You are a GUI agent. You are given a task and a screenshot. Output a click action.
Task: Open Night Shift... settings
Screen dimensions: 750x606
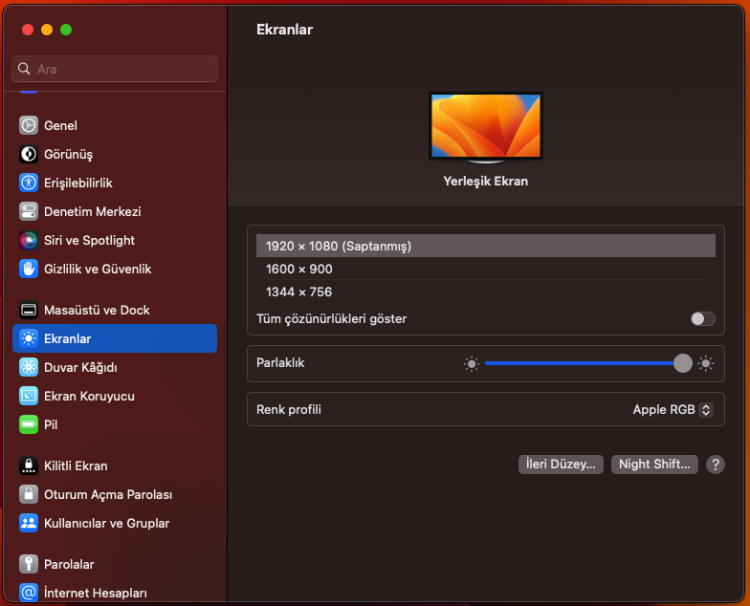654,465
